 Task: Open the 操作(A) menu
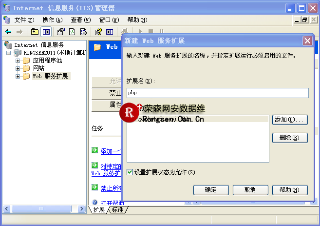coord(52,20)
